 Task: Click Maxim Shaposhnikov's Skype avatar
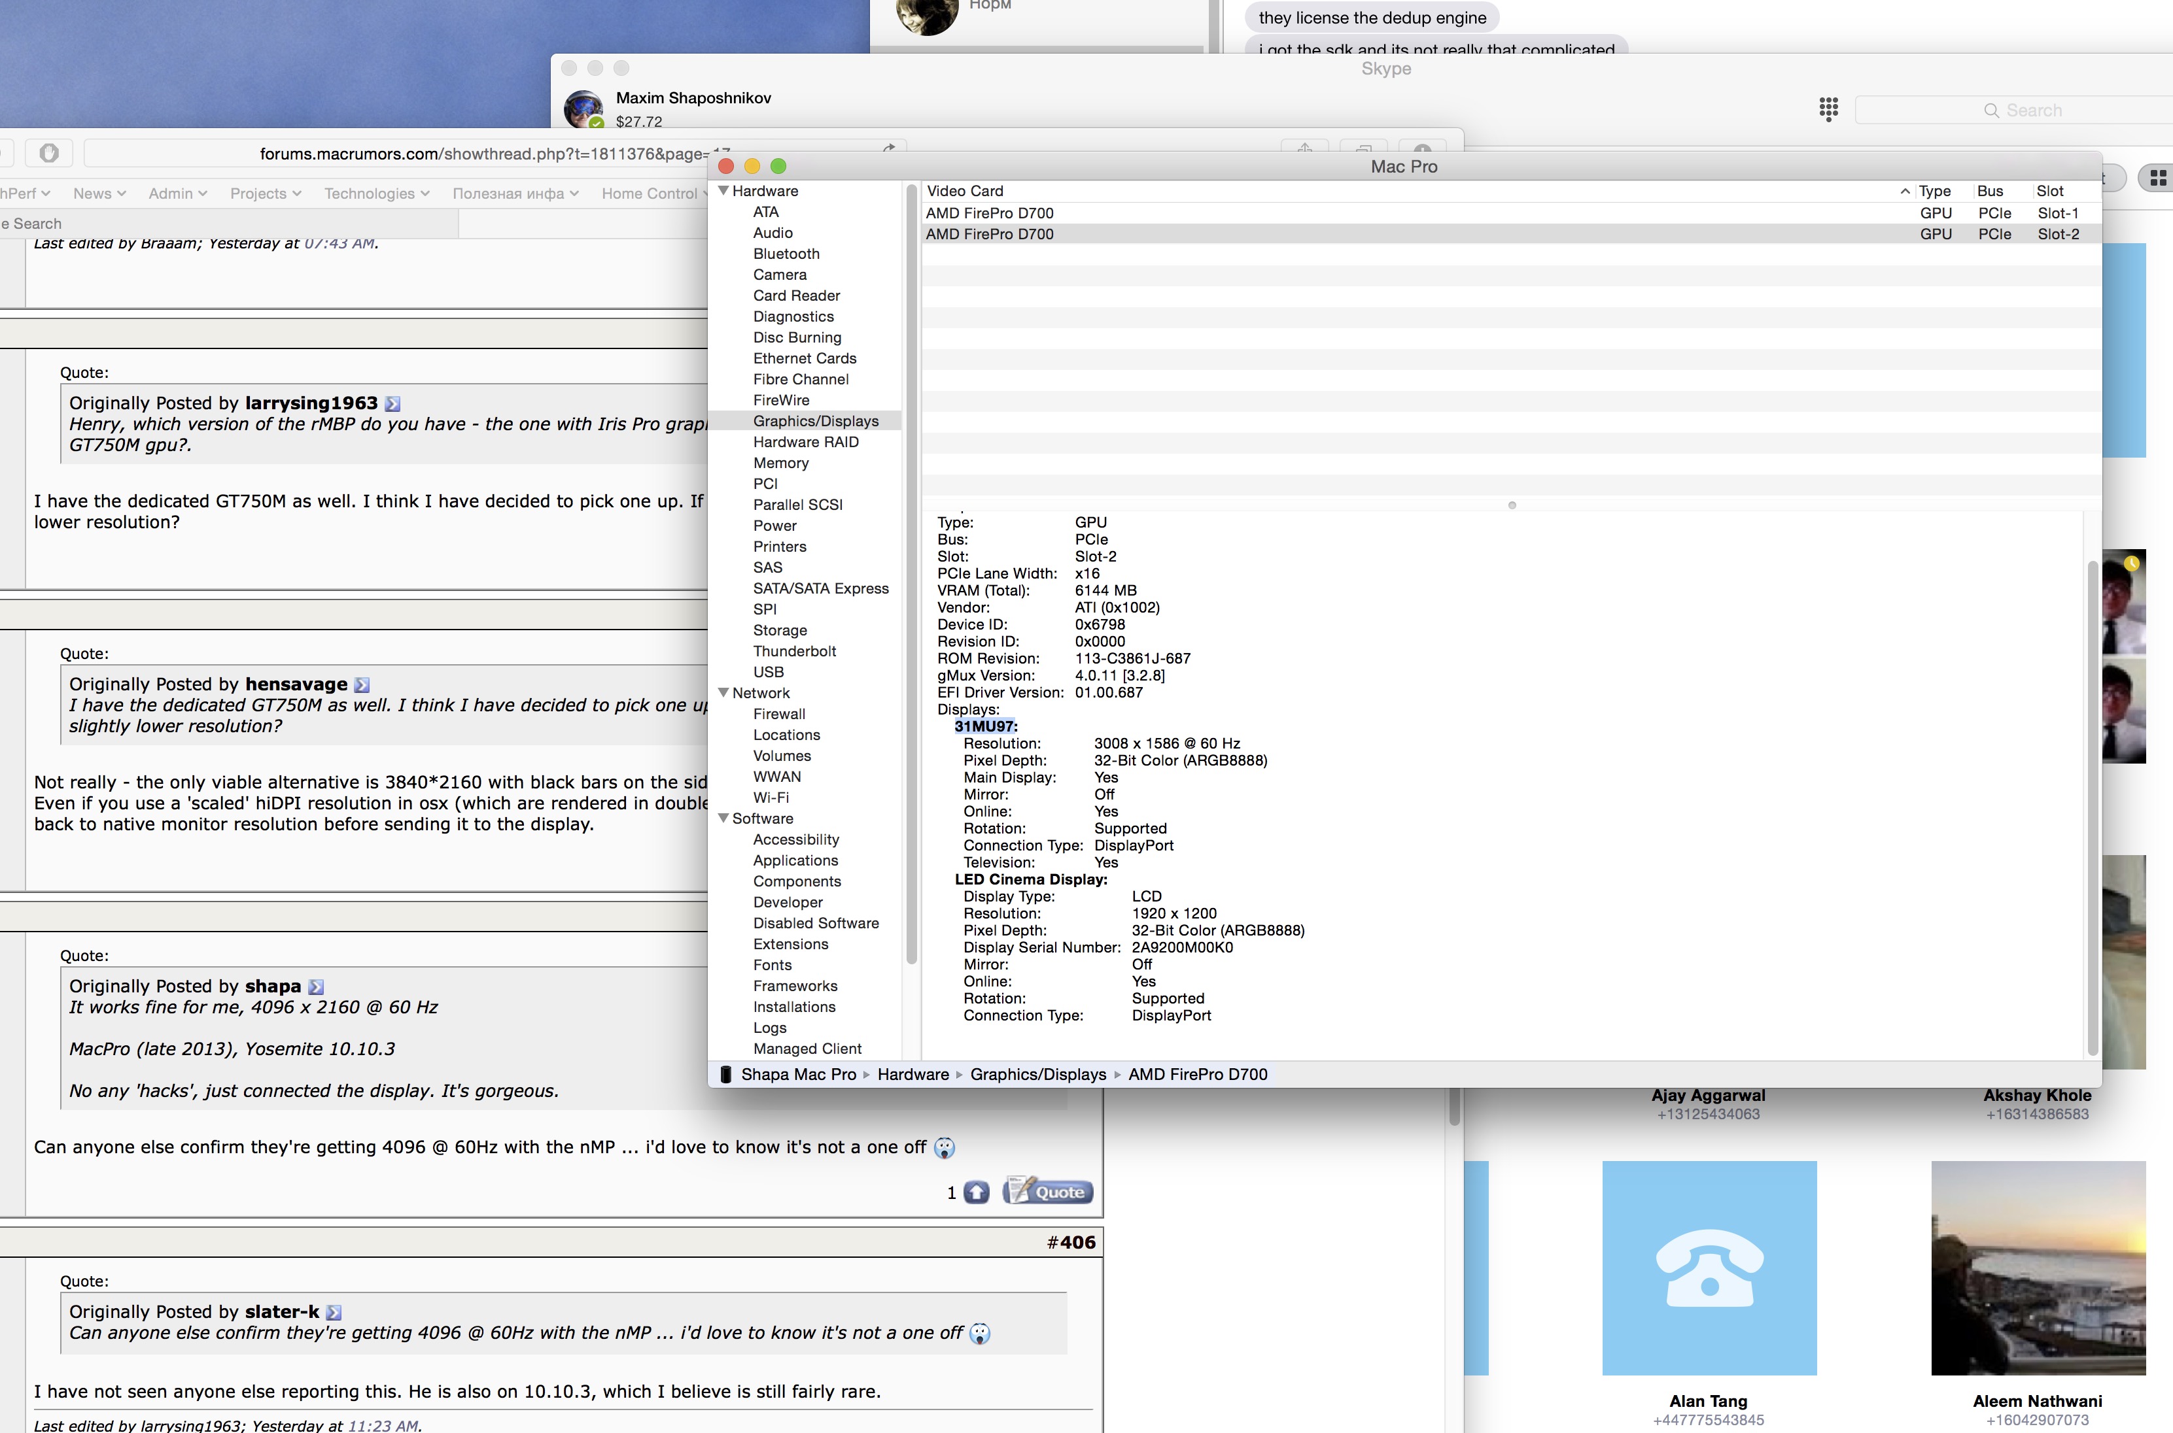coord(583,109)
